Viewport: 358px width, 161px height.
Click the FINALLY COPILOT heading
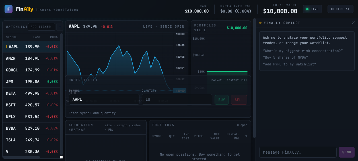click(282, 23)
